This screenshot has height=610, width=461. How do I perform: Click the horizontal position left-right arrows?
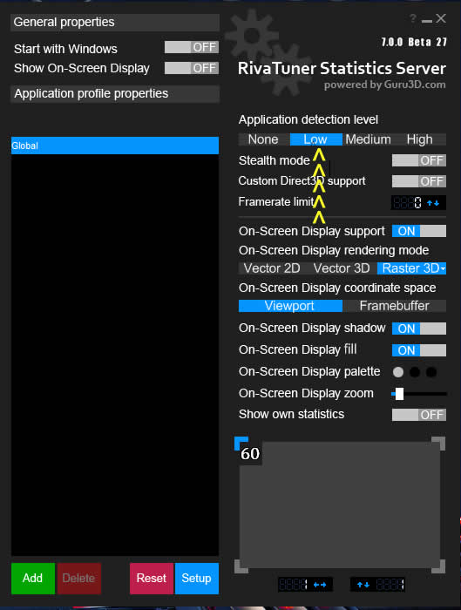(x=320, y=585)
